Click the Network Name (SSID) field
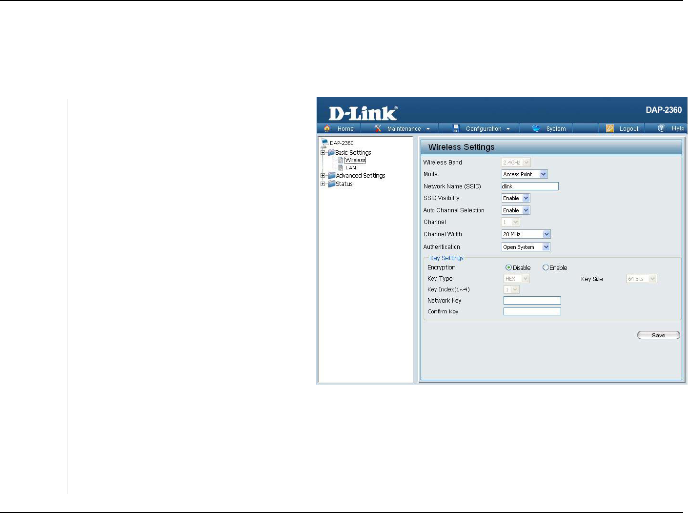The height and width of the screenshot is (513, 688). tap(530, 186)
